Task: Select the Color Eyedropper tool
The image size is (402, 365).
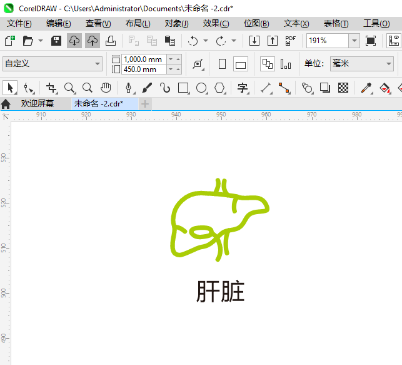Action: click(366, 88)
